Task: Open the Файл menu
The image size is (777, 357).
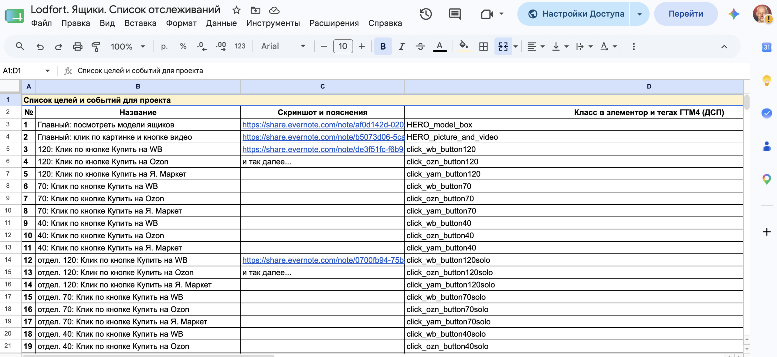Action: coord(41,23)
